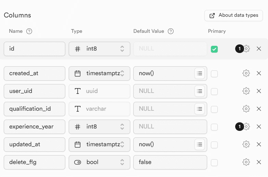Open settings gear for the updated_at column
The width and height of the screenshot is (268, 177).
click(x=246, y=144)
